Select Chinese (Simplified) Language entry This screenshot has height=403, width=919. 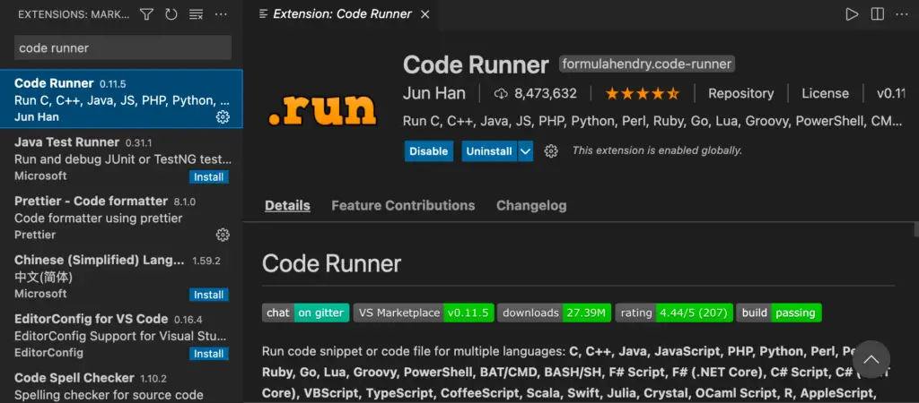click(121, 276)
